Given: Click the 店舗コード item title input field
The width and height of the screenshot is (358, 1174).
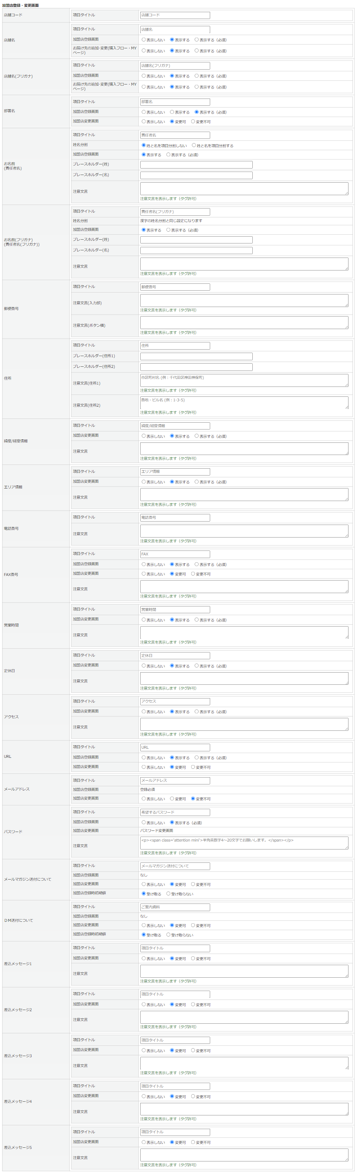Looking at the screenshot, I should pos(175,16).
